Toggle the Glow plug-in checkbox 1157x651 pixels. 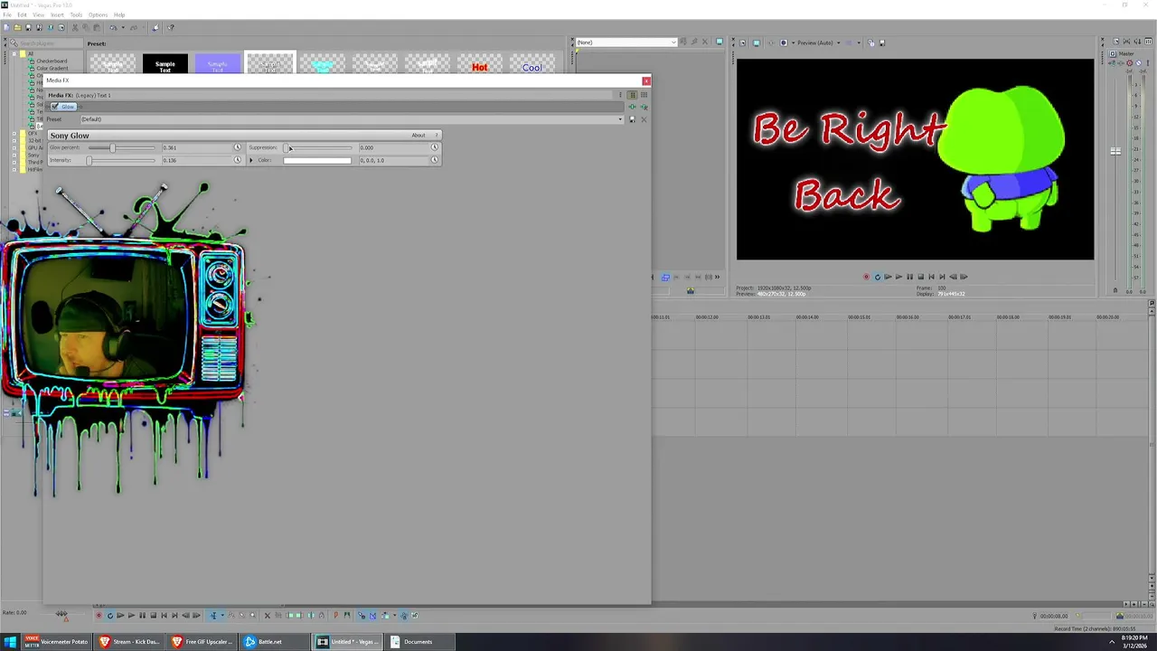pyautogui.click(x=55, y=106)
